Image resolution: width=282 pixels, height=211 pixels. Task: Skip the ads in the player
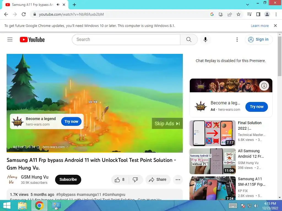(x=167, y=123)
